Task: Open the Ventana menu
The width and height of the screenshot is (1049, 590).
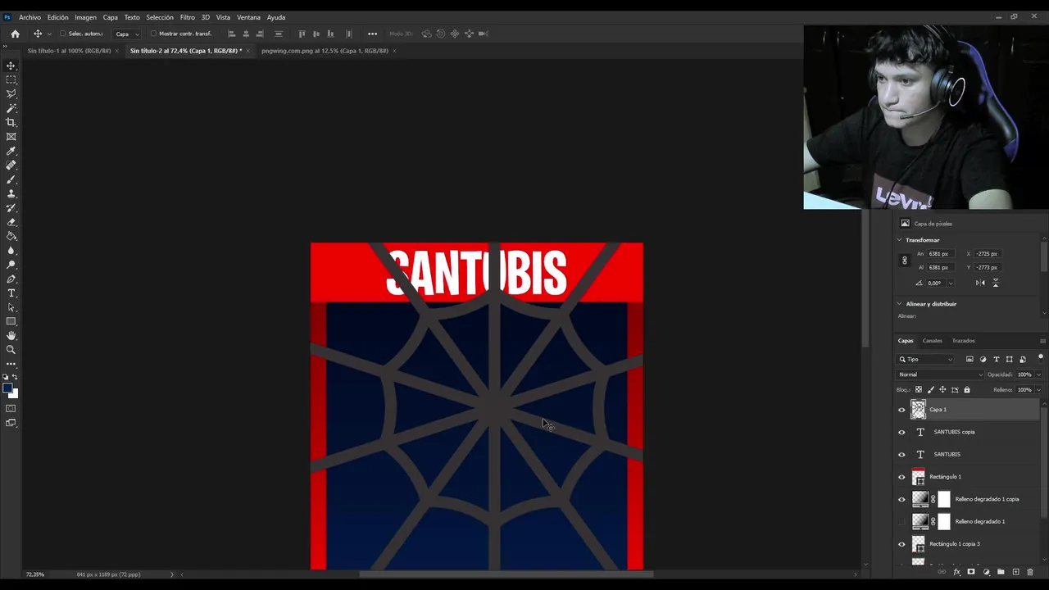Action: click(248, 17)
